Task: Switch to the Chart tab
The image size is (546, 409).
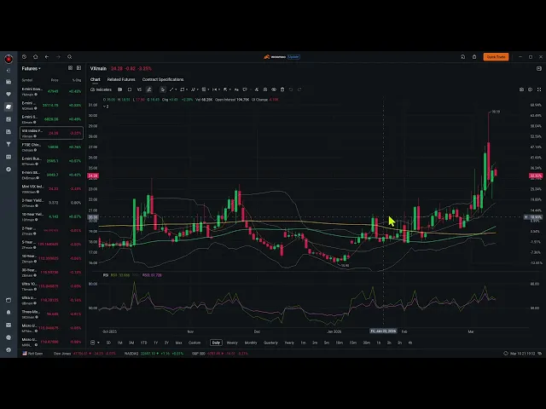Action: [x=95, y=79]
